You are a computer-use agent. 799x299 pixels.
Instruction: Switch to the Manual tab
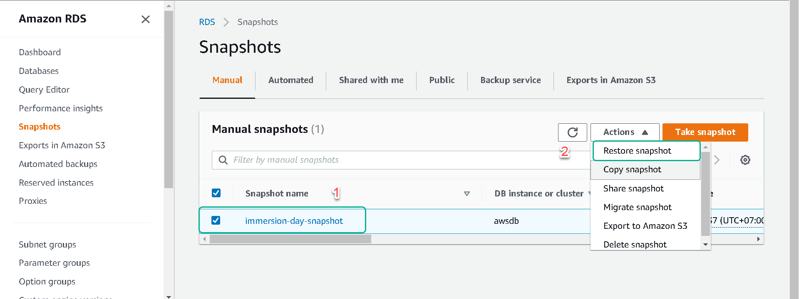point(227,80)
